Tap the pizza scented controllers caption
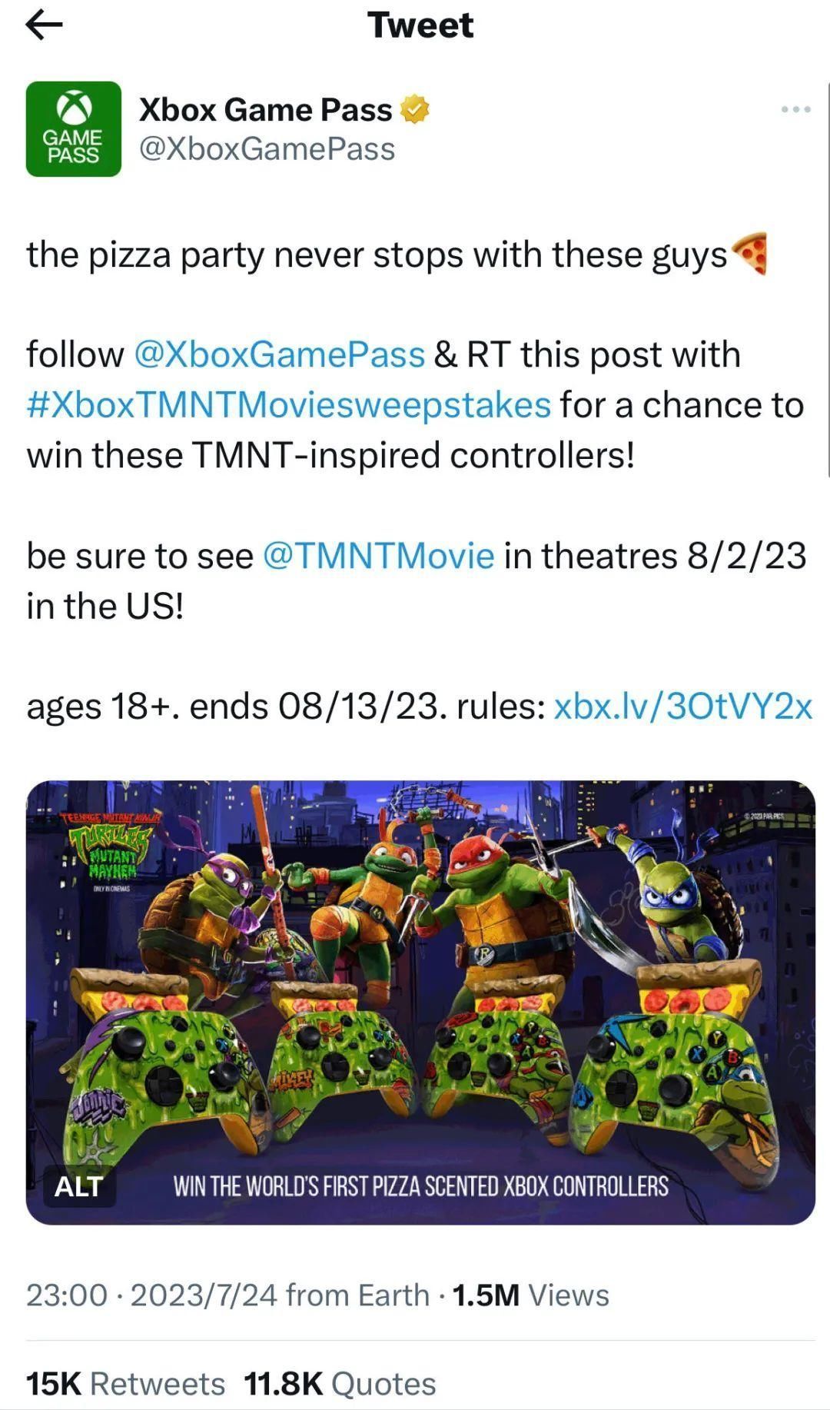The width and height of the screenshot is (830, 1410). tap(420, 1186)
